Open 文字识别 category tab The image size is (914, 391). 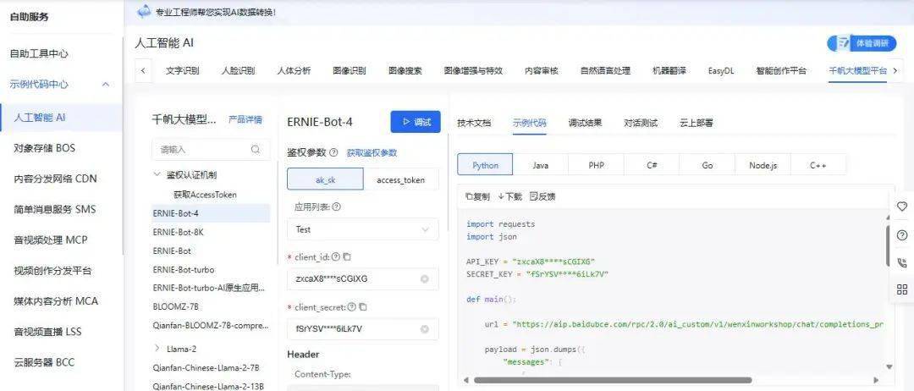tap(183, 71)
